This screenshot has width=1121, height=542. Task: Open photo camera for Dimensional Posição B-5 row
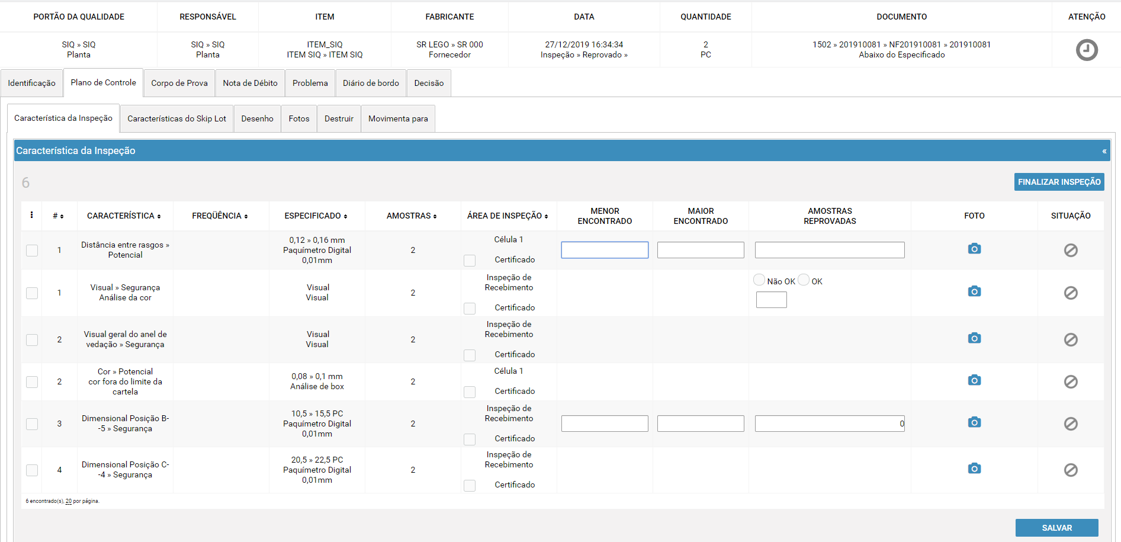pyautogui.click(x=974, y=422)
